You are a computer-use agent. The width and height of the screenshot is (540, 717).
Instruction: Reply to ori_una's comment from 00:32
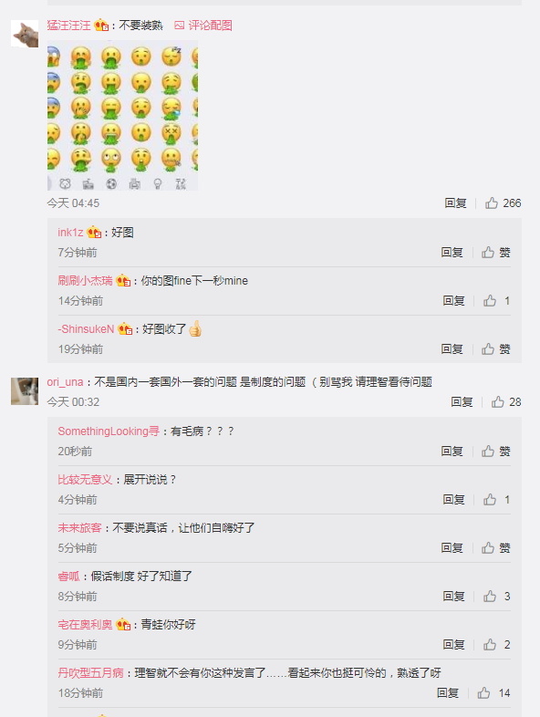coord(462,402)
